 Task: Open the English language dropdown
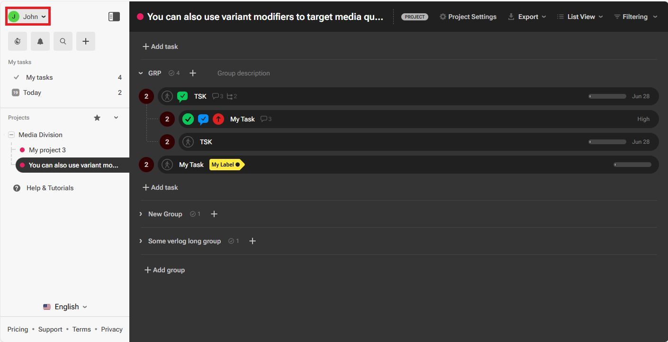[x=65, y=307]
